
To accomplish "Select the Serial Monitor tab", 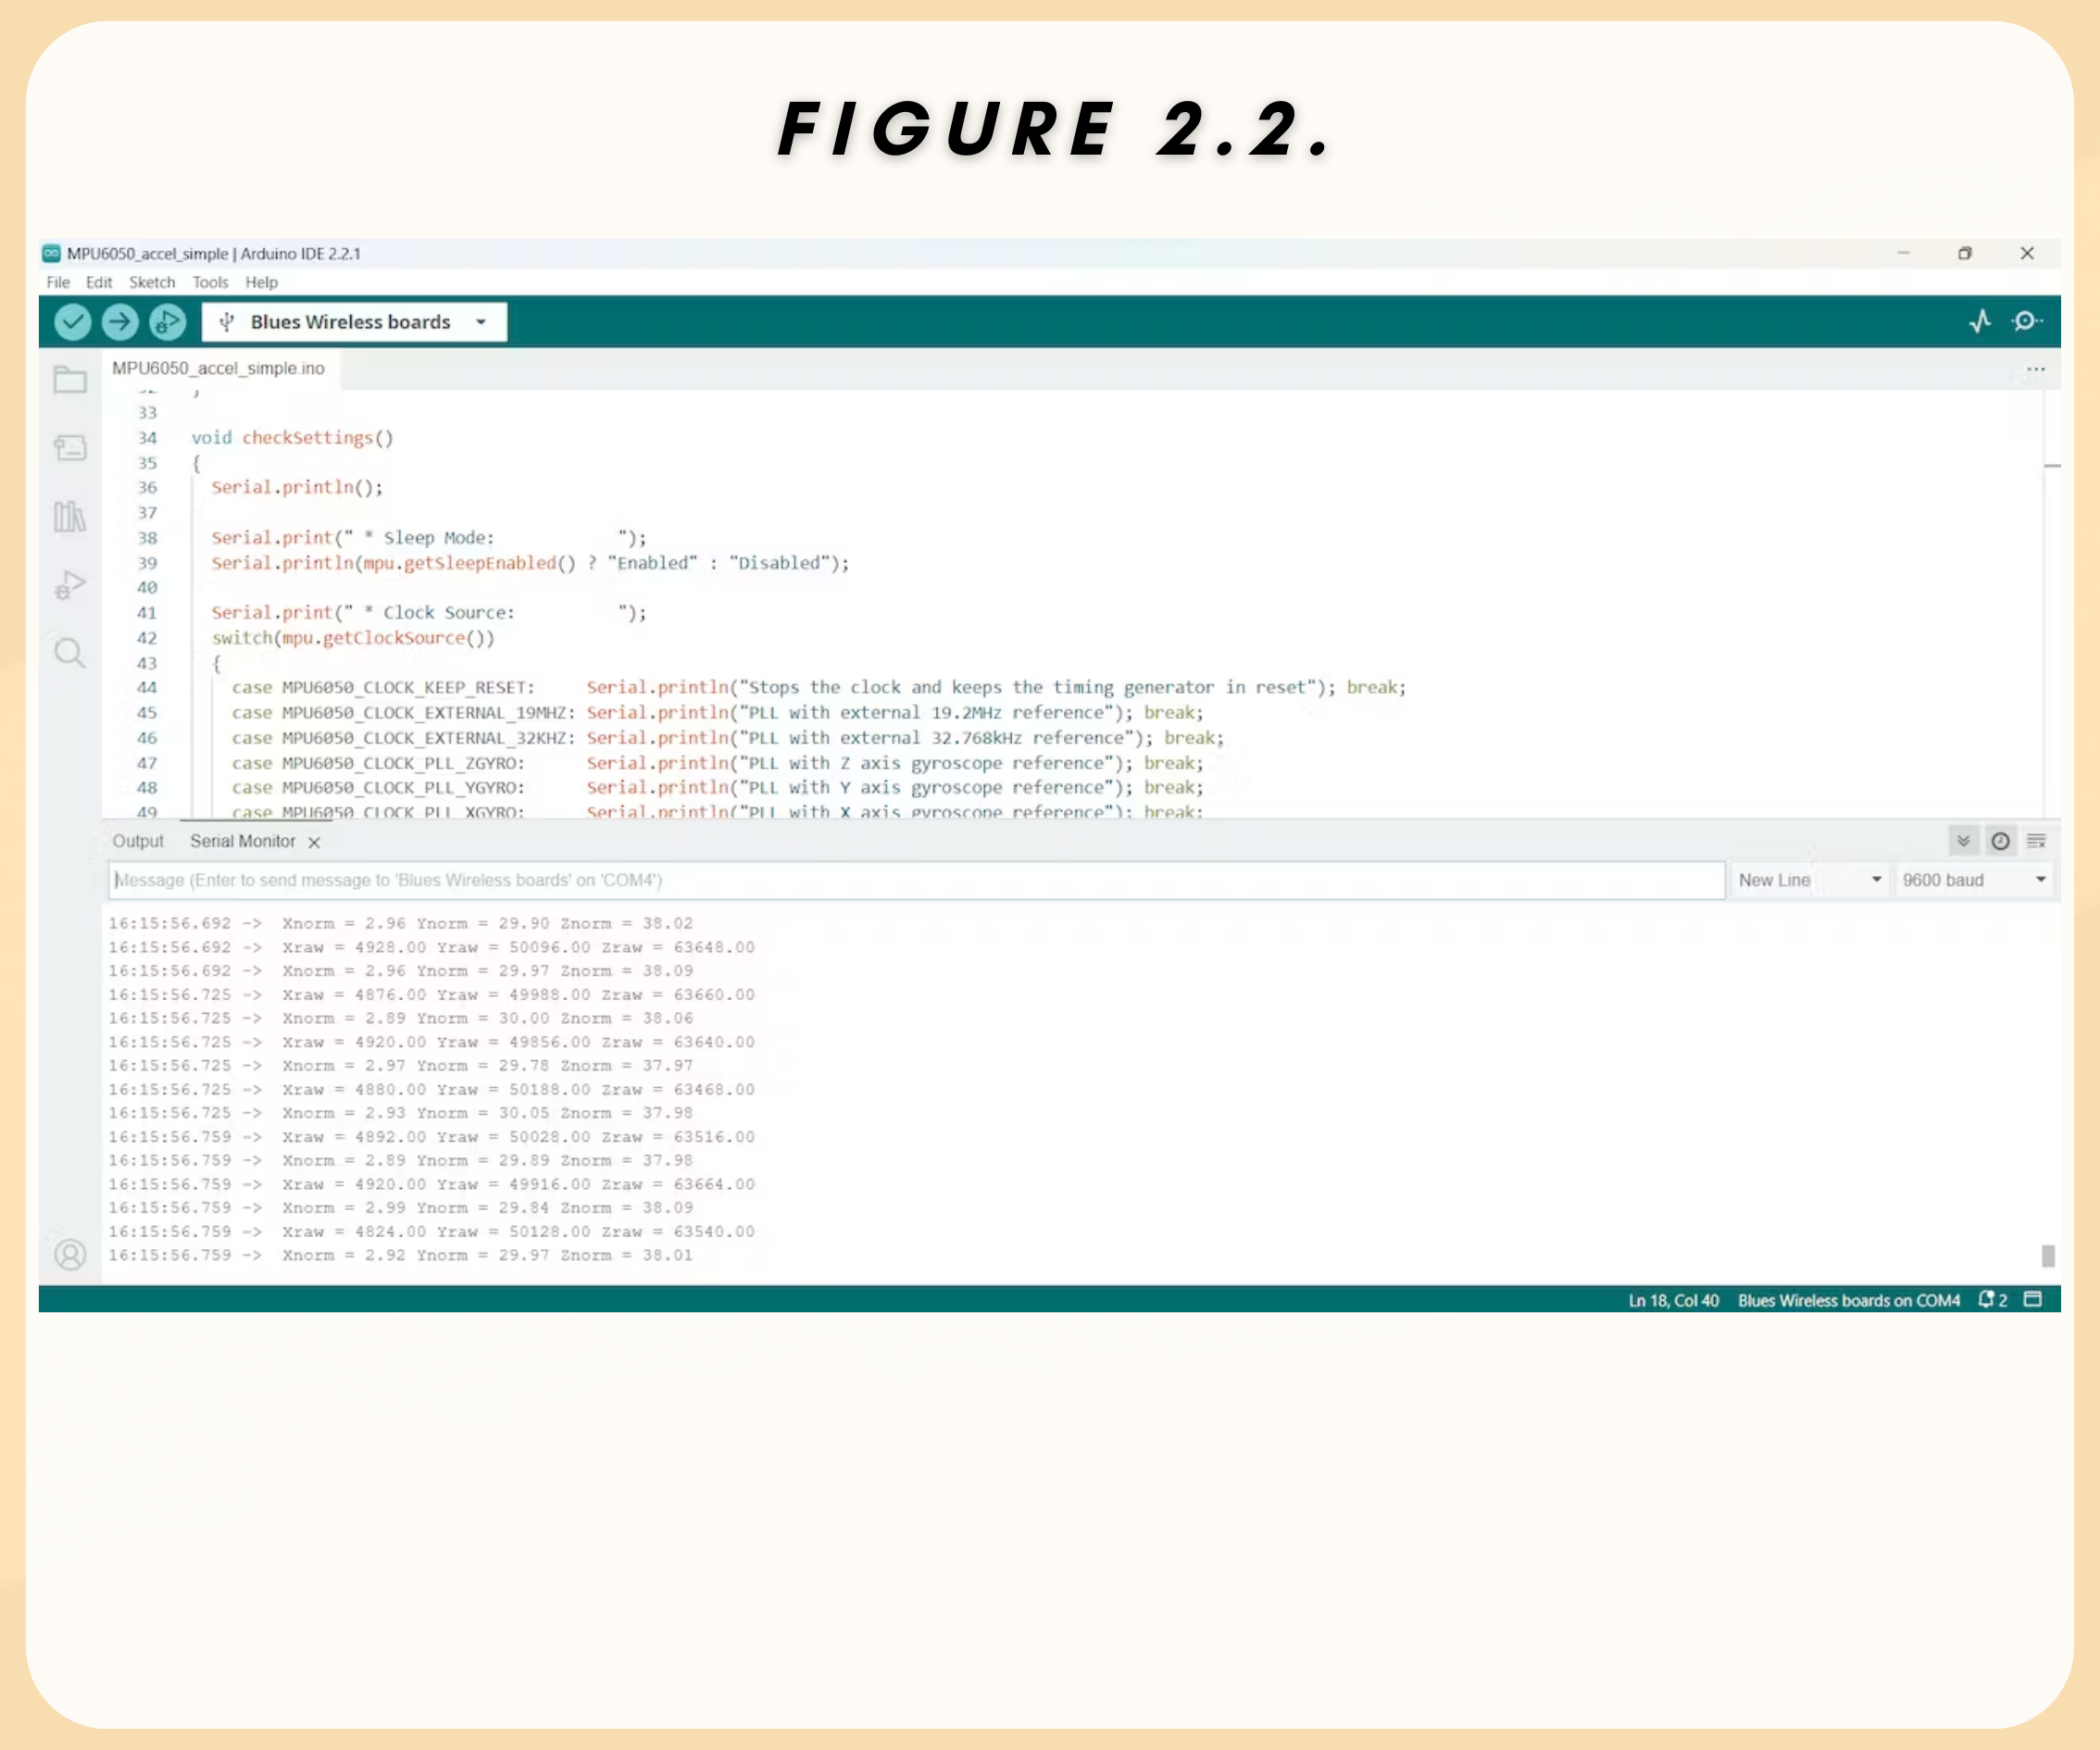I will (243, 841).
